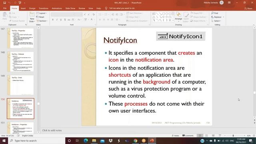Viewport: 256px width, 144px height.
Task: Open the Shape Fill dropdown
Action: 197,13
